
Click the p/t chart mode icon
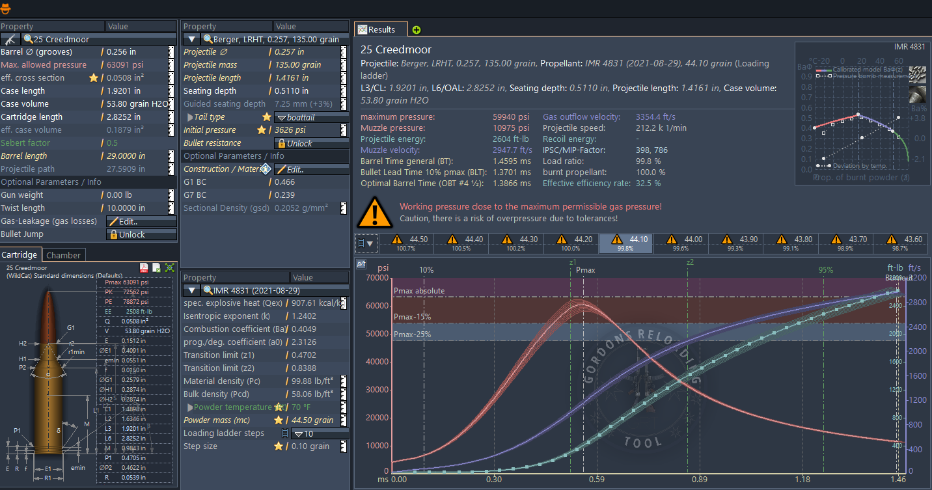pos(362,264)
